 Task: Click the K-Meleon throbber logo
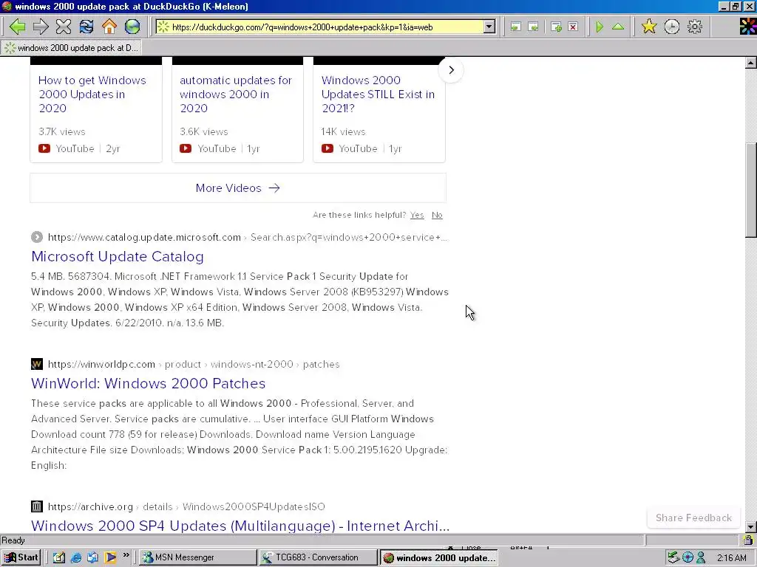click(x=748, y=27)
